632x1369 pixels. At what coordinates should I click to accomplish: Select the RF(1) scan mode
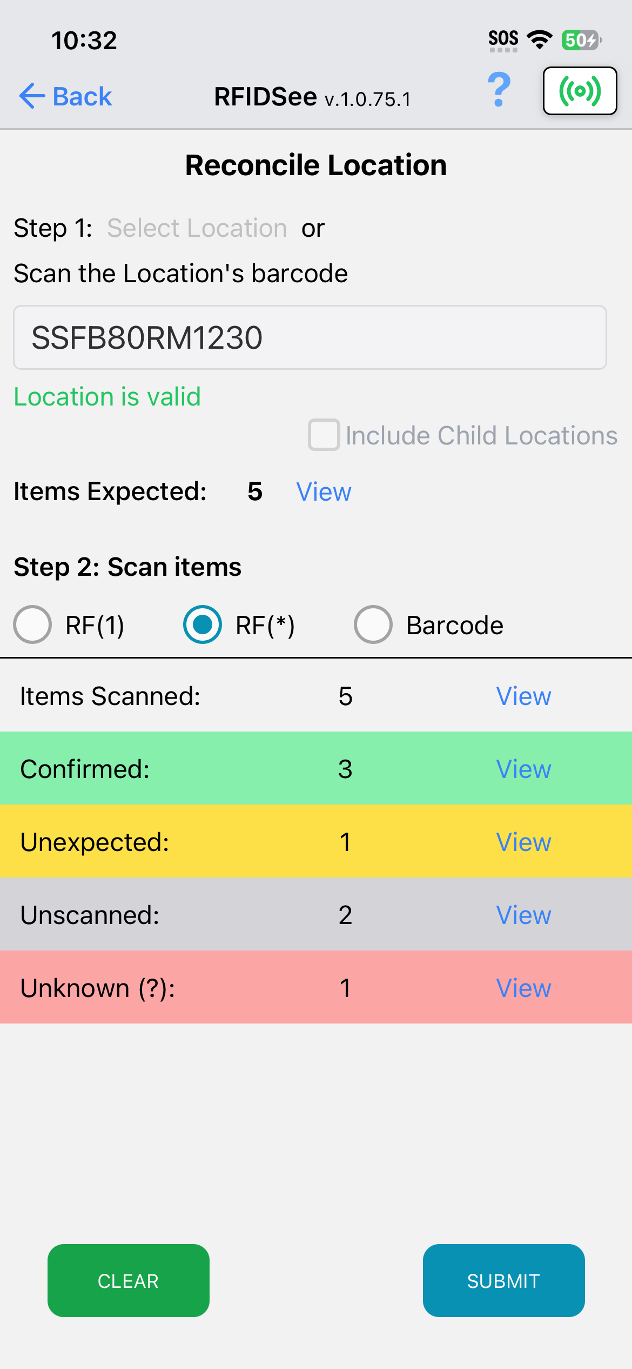point(33,625)
